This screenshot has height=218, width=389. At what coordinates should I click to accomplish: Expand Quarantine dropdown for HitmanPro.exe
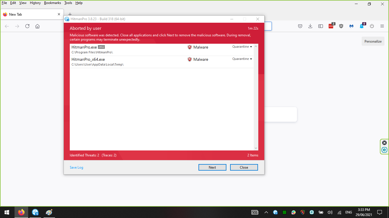[242, 47]
